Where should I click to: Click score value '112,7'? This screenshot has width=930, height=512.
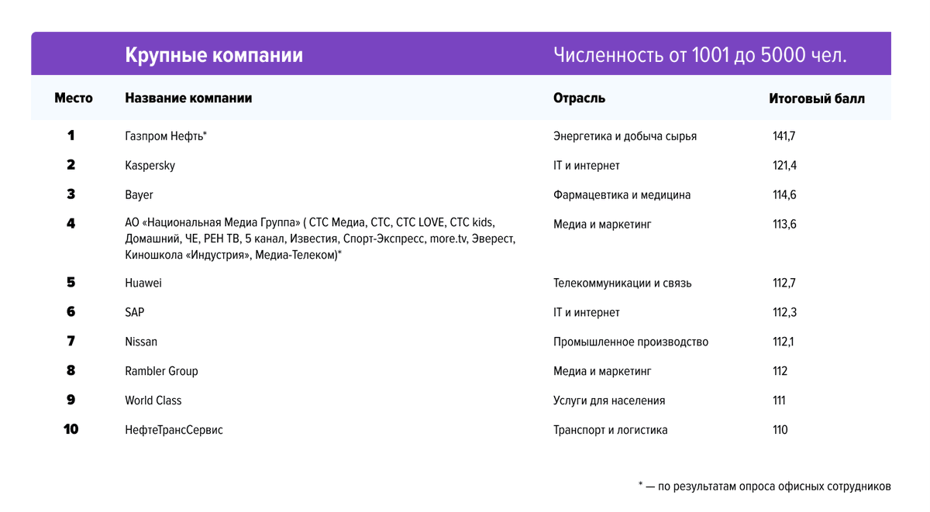coord(784,283)
